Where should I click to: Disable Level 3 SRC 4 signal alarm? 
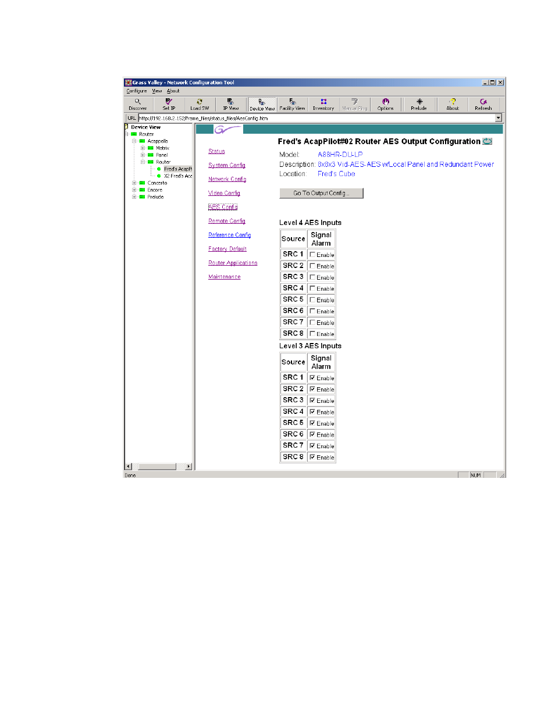tap(312, 412)
